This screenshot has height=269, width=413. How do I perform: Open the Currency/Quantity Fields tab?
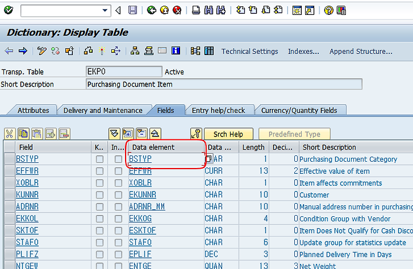pos(299,110)
